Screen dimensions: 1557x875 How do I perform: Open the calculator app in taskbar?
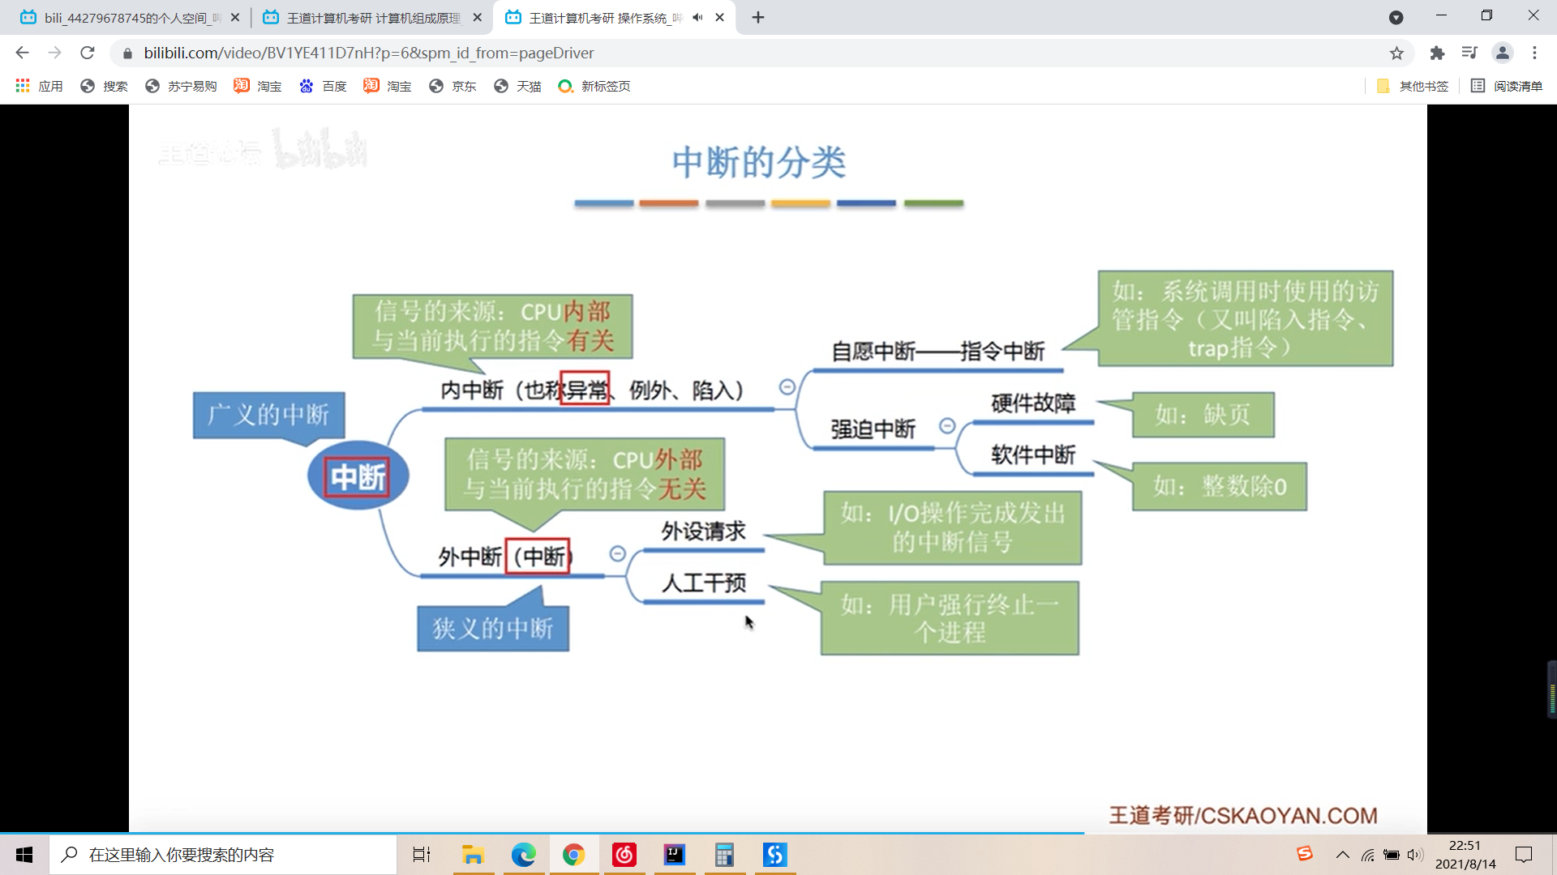click(x=724, y=855)
